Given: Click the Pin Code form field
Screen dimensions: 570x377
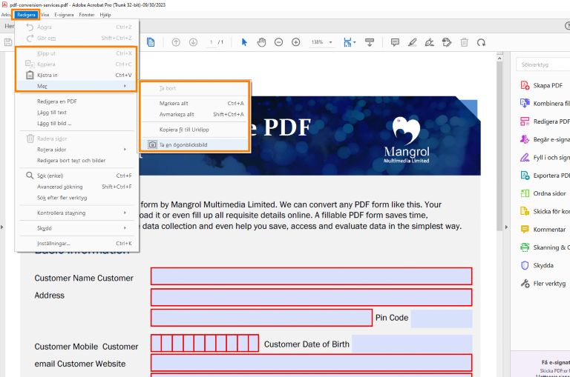Looking at the screenshot, I should [x=442, y=318].
